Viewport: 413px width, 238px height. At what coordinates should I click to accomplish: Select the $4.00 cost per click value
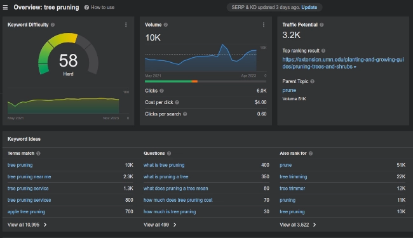[x=261, y=102]
